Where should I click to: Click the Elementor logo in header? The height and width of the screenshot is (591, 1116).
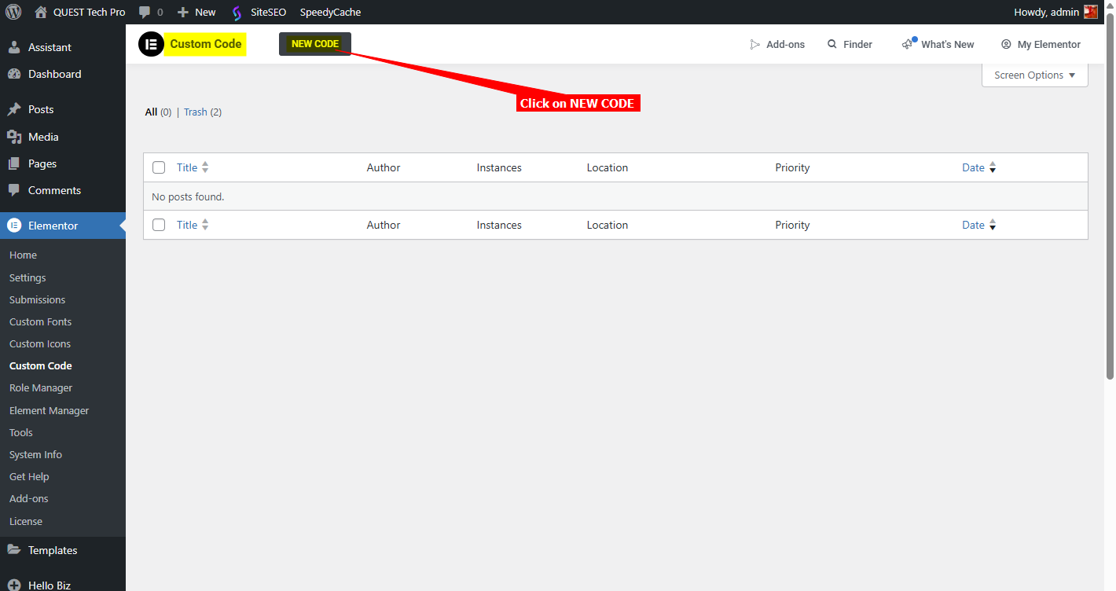click(x=151, y=44)
